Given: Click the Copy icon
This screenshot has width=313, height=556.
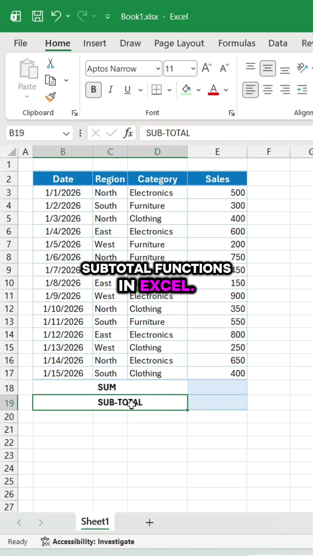Looking at the screenshot, I should pos(50,80).
